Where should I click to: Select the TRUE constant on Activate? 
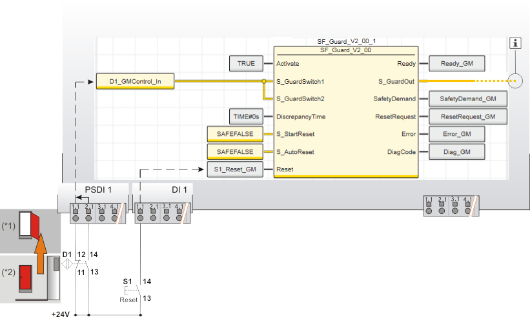pos(246,64)
